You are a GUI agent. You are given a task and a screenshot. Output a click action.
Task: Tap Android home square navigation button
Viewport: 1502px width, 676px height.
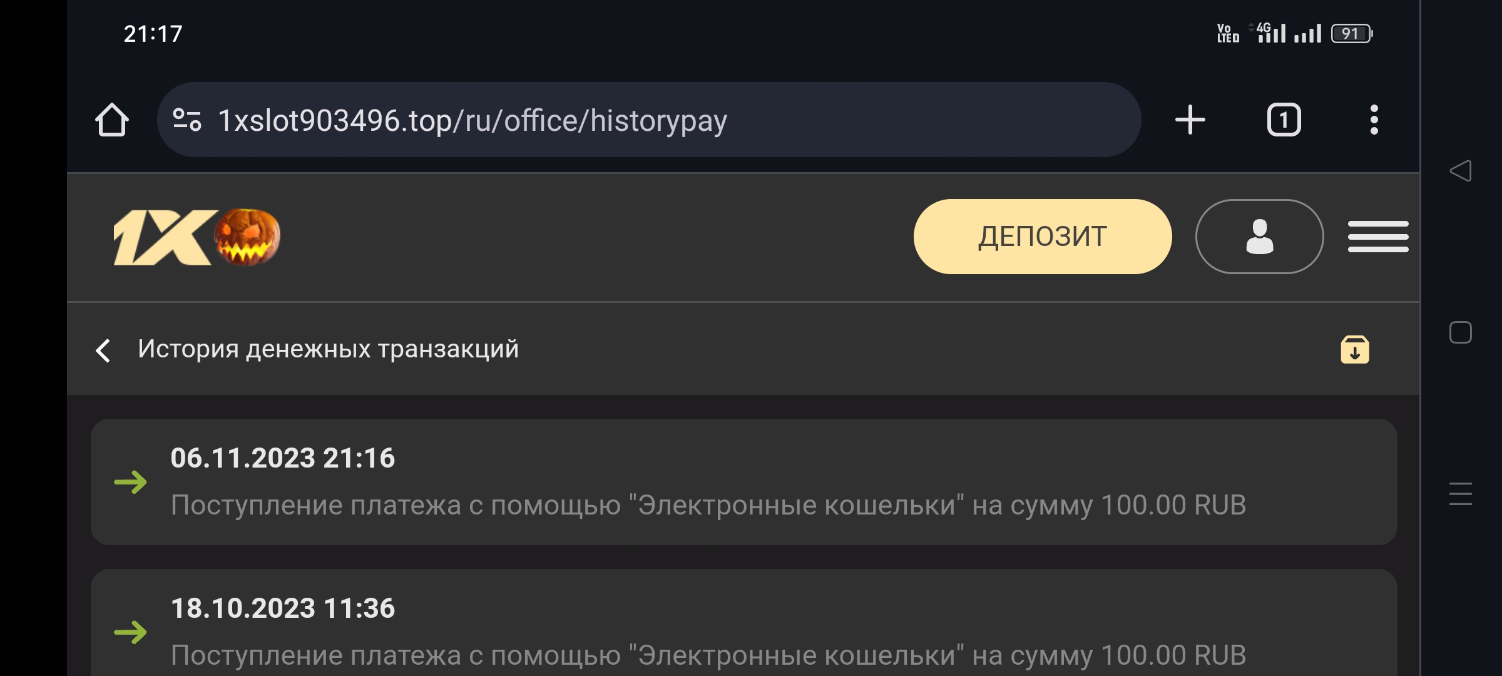pos(1460,332)
